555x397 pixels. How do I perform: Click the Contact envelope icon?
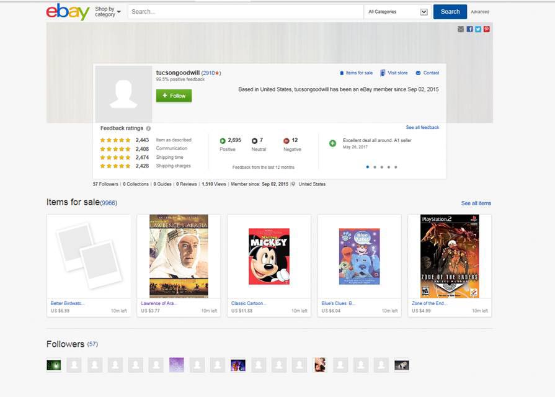(418, 73)
